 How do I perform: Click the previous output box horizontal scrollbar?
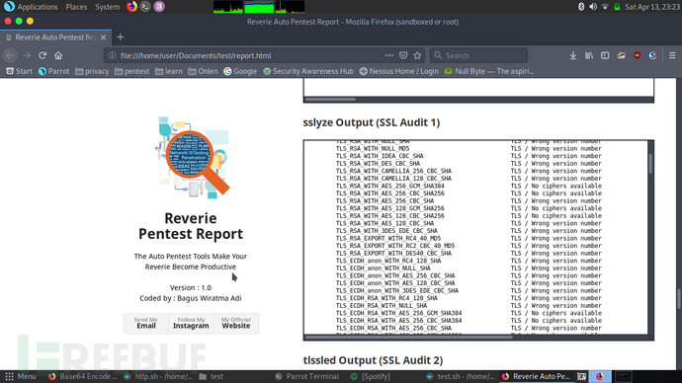(330, 99)
